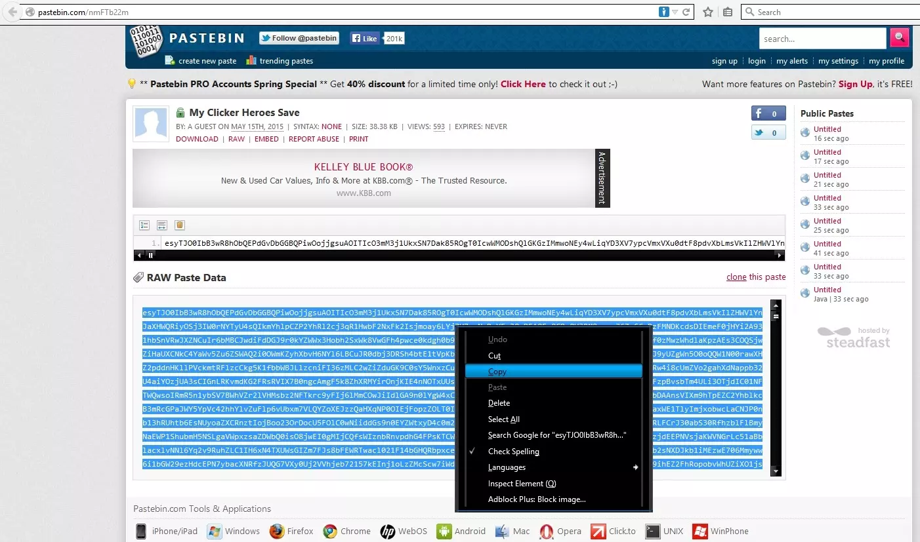This screenshot has height=542, width=920.
Task: Expand the Languages submenu in the context menu
Action: [553, 467]
